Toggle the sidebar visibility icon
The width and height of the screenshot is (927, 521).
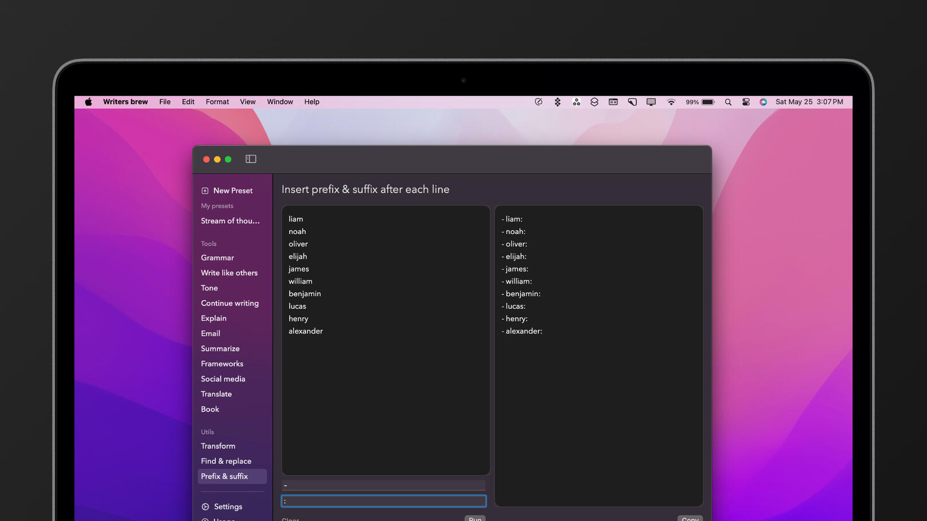tap(251, 159)
